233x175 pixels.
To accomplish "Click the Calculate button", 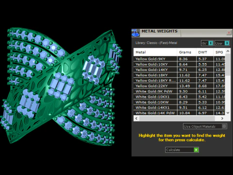I will coord(182,150).
